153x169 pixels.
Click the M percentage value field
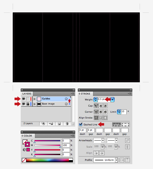66,145
